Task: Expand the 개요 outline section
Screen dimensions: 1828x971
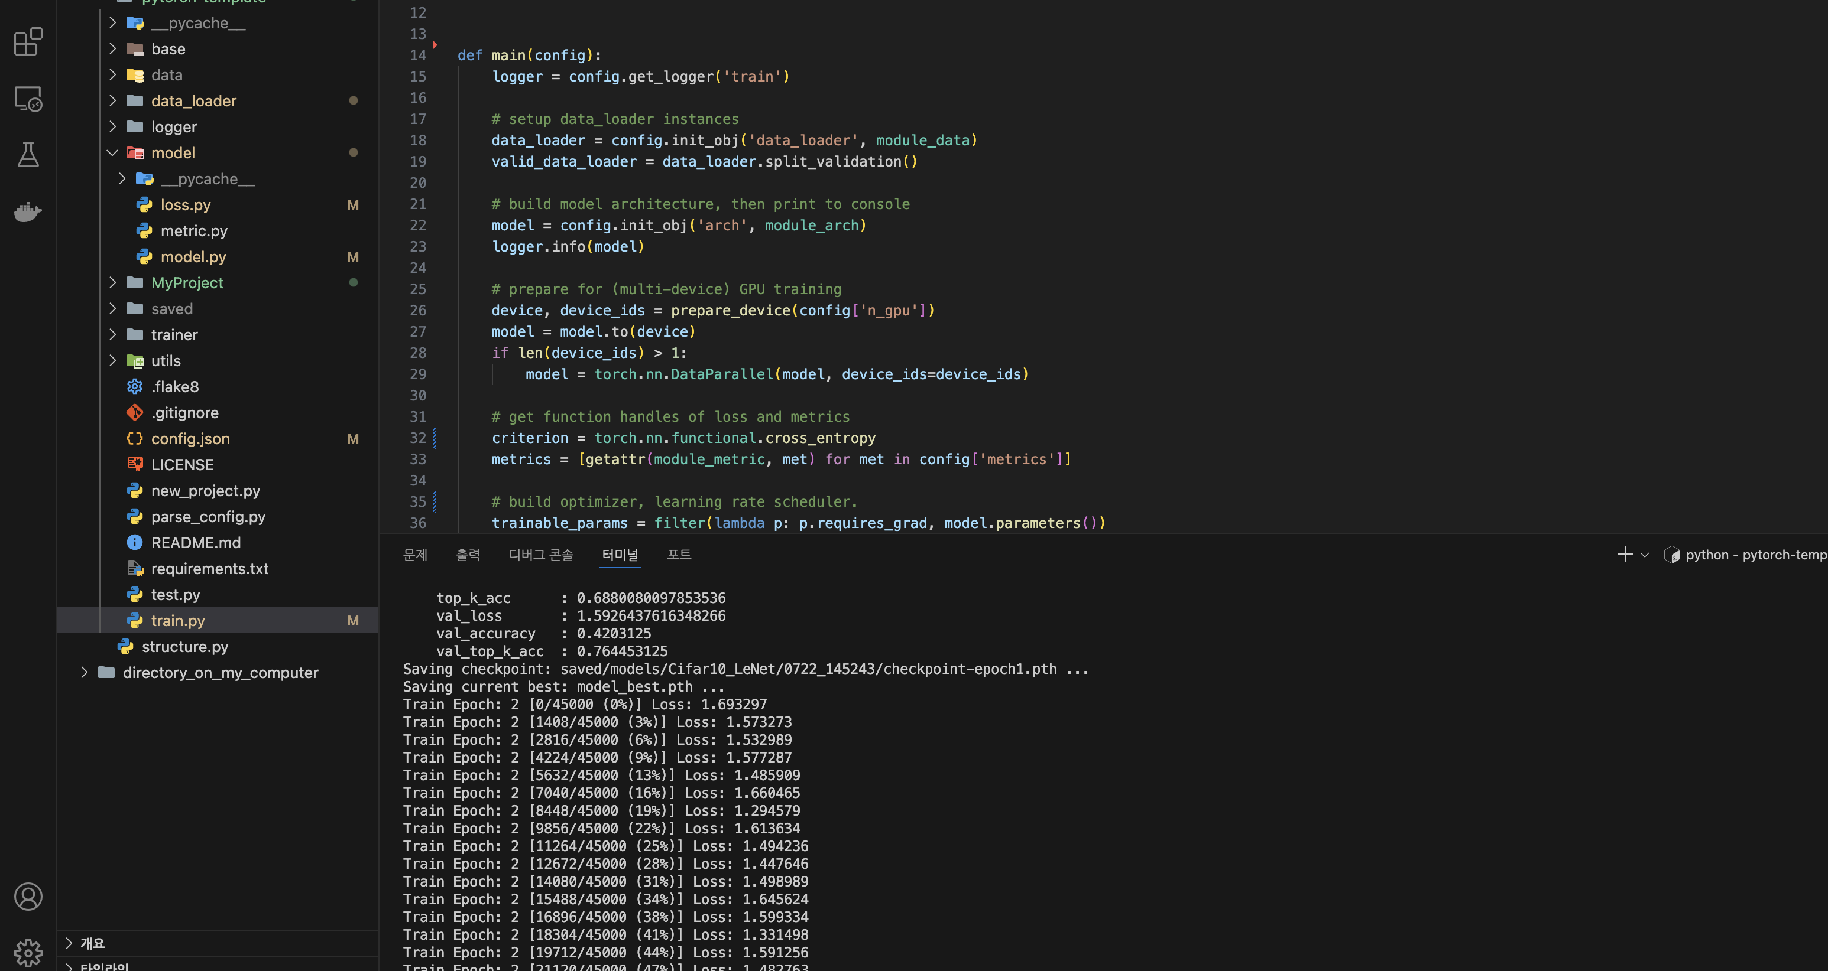Action: [92, 943]
